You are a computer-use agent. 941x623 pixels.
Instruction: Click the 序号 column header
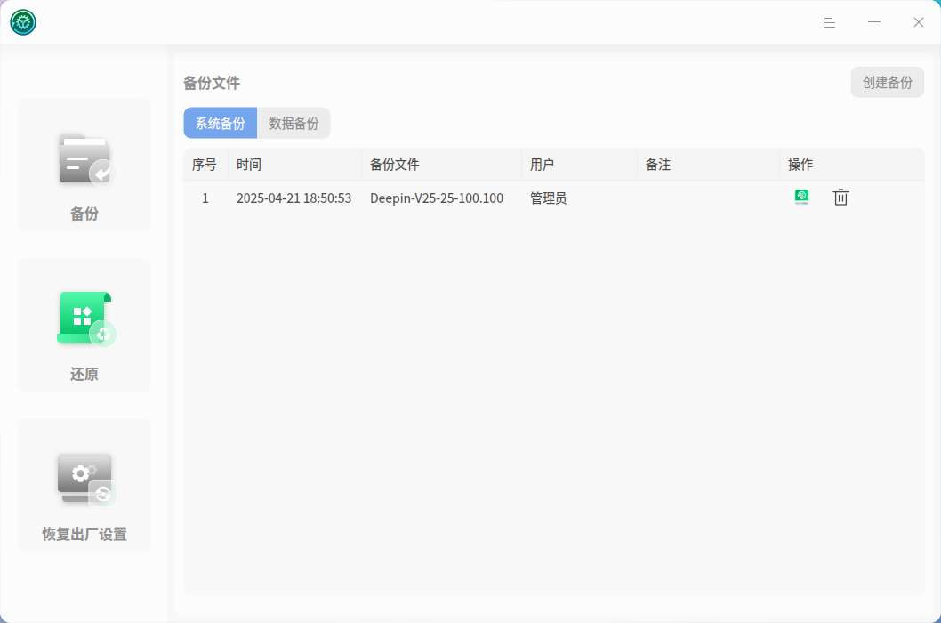click(205, 165)
